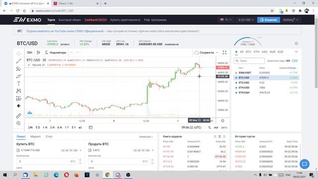
Task: Set chart range to 1Y
Action: tap(67, 127)
